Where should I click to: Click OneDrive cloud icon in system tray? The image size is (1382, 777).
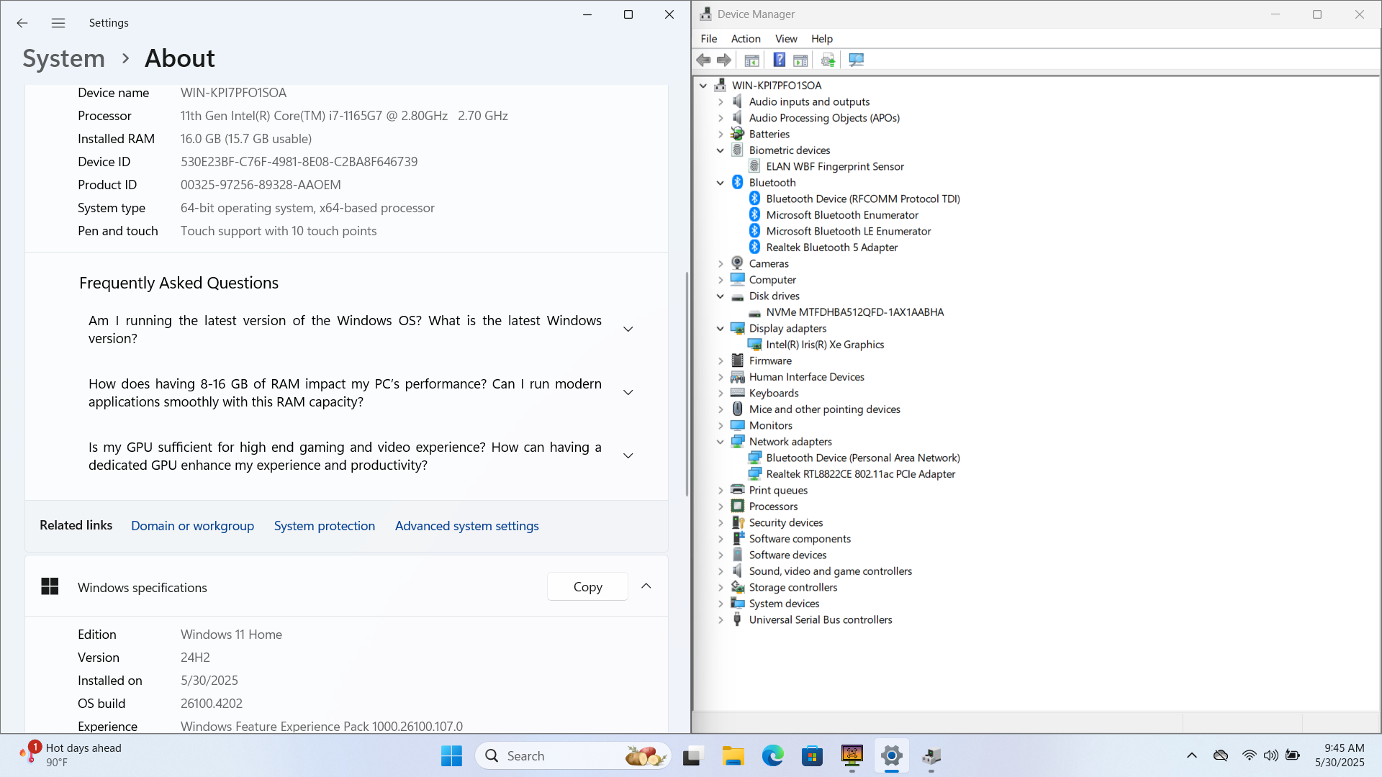pyautogui.click(x=1221, y=755)
